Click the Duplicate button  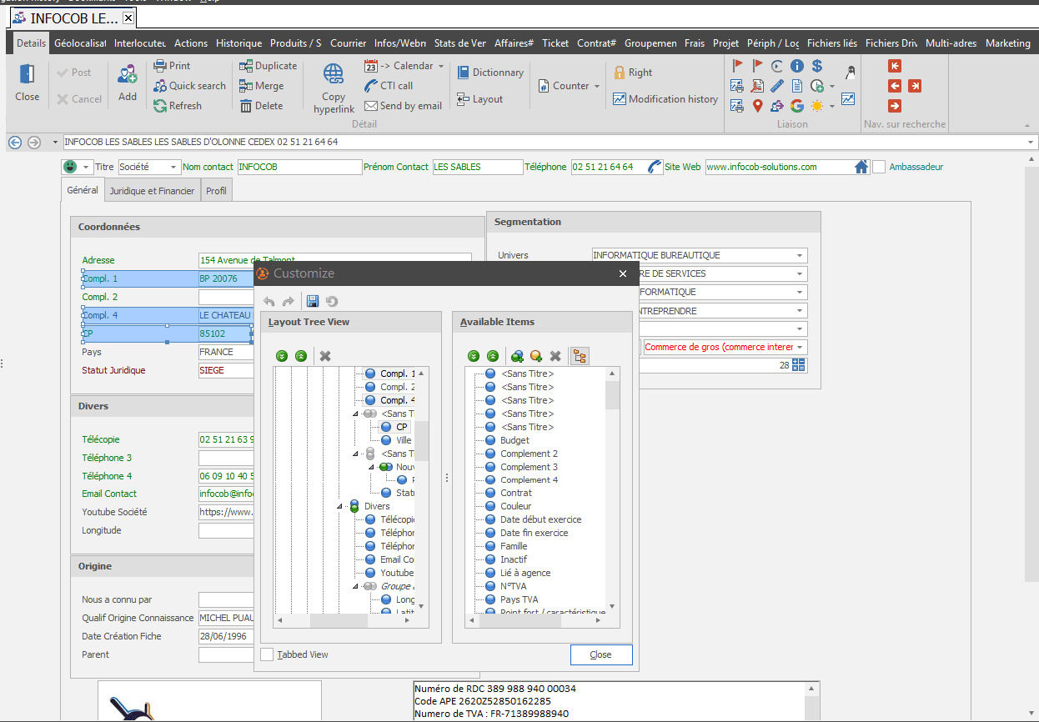click(x=268, y=66)
